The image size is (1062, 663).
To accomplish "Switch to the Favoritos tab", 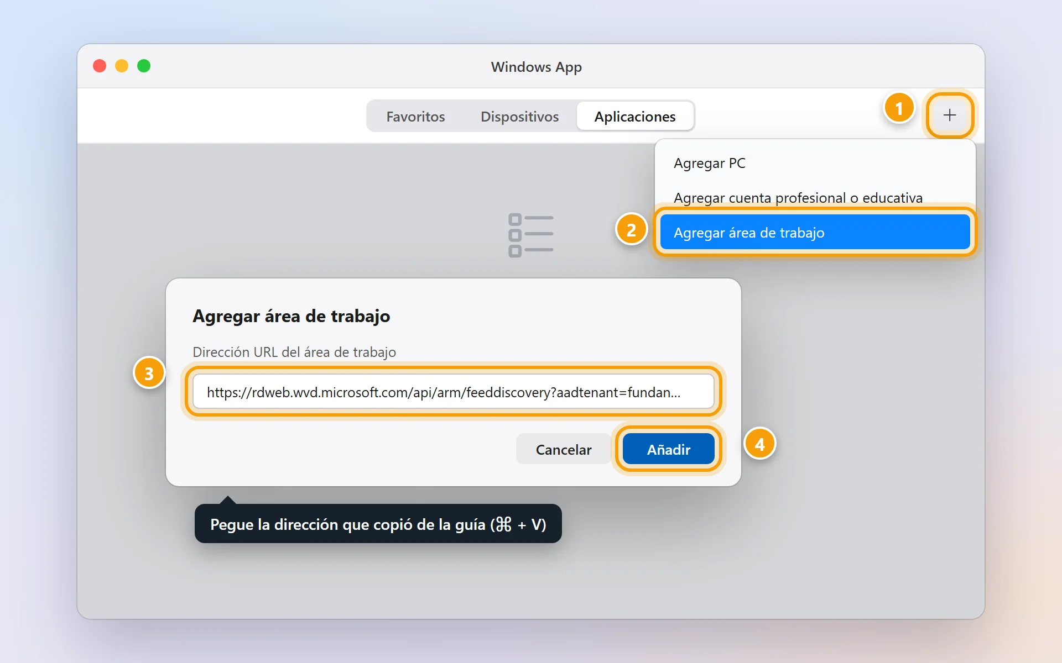I will 415,117.
